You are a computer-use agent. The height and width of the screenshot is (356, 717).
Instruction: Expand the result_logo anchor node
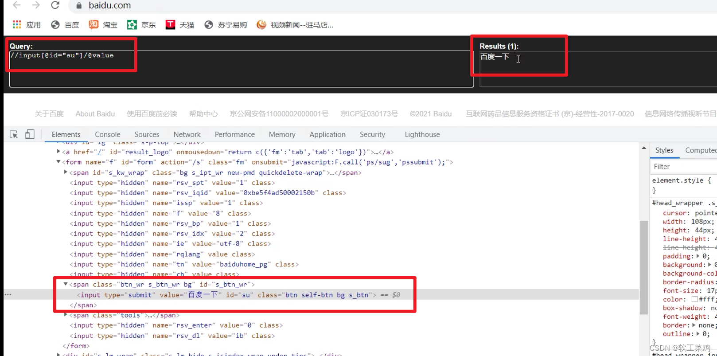click(x=58, y=152)
